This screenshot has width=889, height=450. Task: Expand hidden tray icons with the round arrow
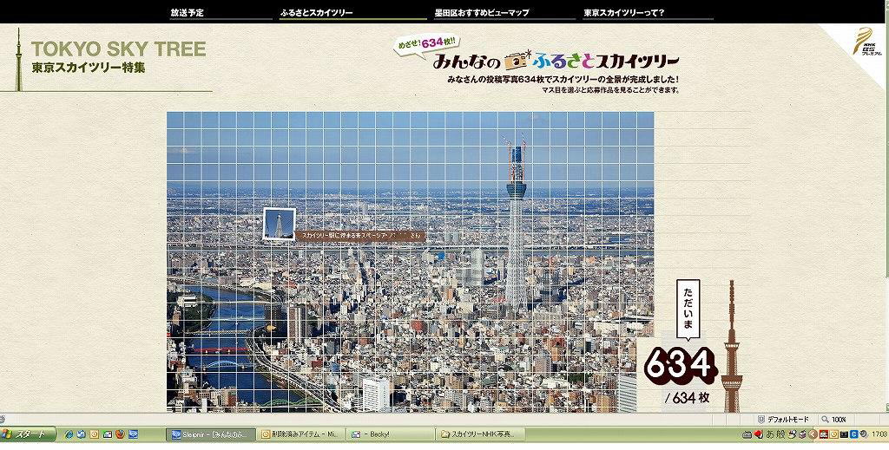(x=813, y=434)
